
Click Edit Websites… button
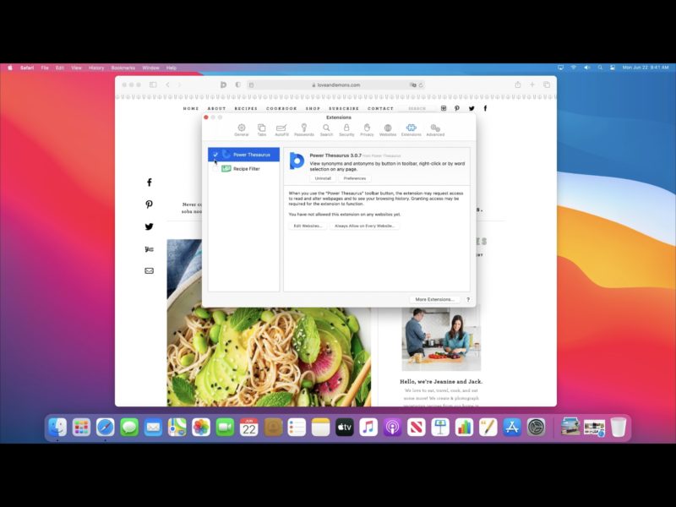coord(308,226)
